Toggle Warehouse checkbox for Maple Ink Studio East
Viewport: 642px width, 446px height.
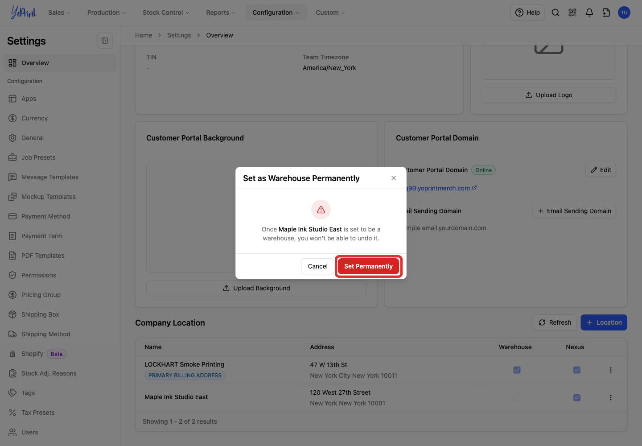click(x=517, y=397)
